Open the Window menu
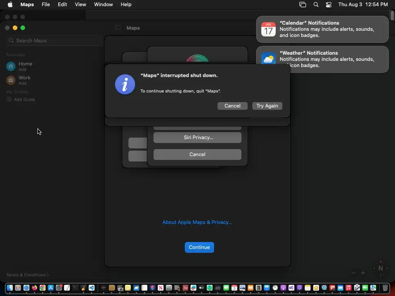395x296 pixels. pos(103,4)
